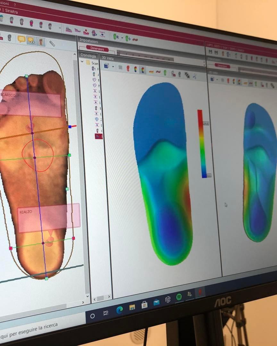
Task: Toggle note visibility with the eye bubble icon
Action: (31, 40)
